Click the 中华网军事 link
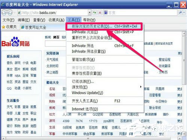 pos(70,134)
